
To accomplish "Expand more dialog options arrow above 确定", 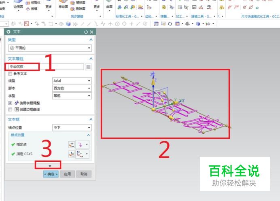I will coord(50,166).
